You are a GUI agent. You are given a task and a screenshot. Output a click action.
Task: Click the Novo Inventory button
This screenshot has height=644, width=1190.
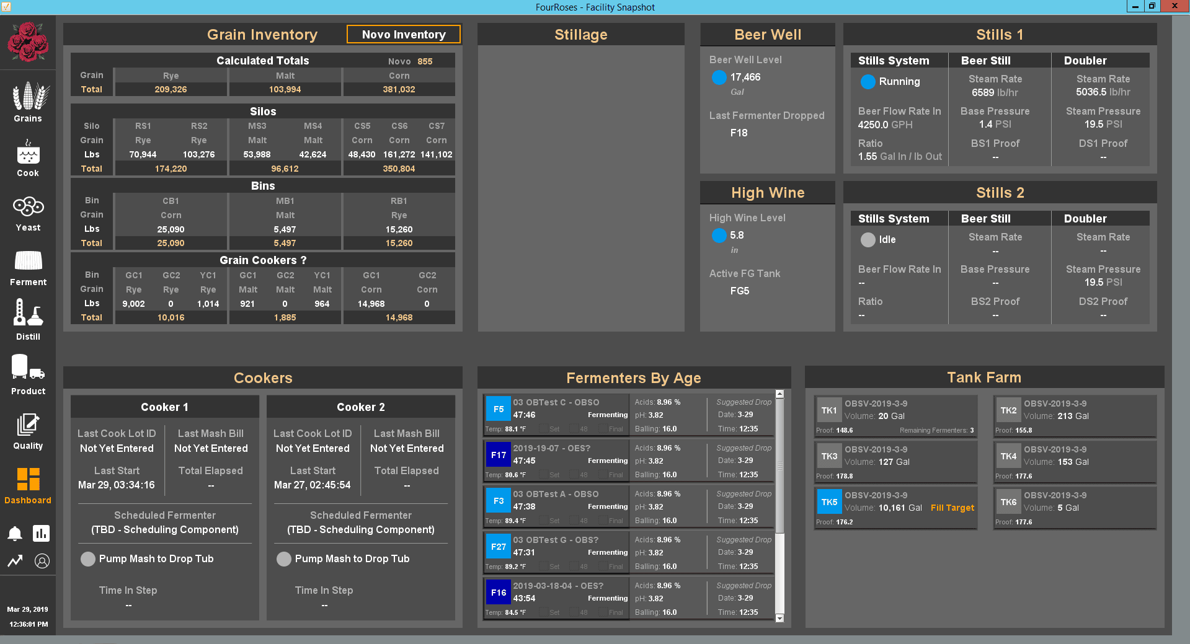tap(404, 35)
